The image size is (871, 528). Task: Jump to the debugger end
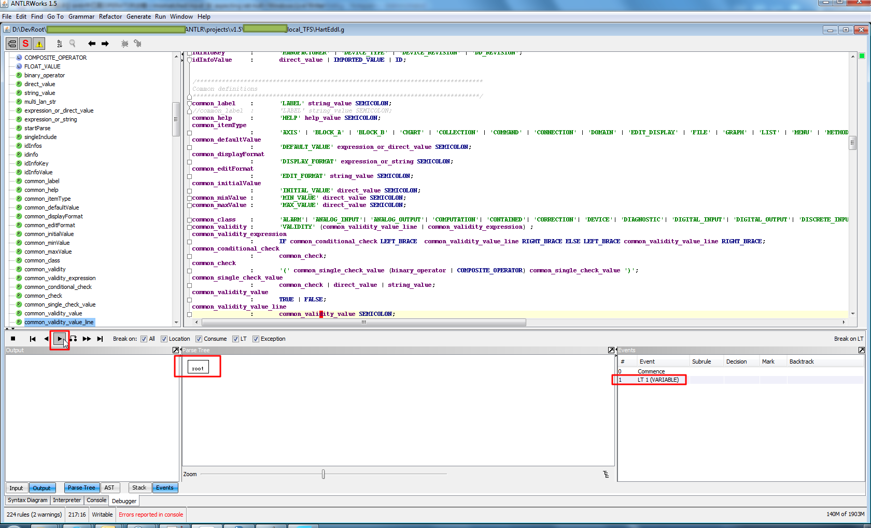point(100,339)
